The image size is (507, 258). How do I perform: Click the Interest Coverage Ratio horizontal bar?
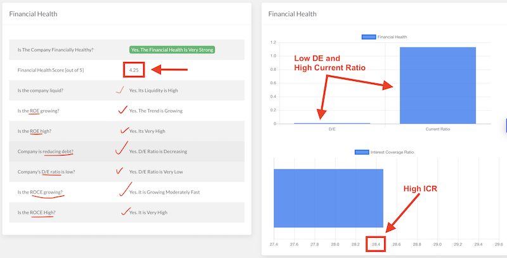click(x=328, y=198)
